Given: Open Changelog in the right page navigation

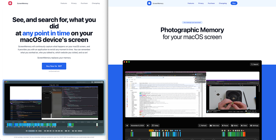Looking at the screenshot, I should (x=223, y=3).
